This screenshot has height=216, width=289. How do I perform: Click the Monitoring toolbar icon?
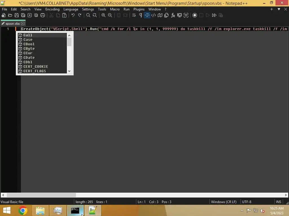(186, 15)
